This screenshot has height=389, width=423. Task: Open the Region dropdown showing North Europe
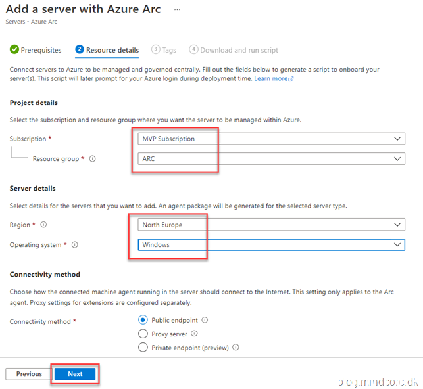[271, 225]
